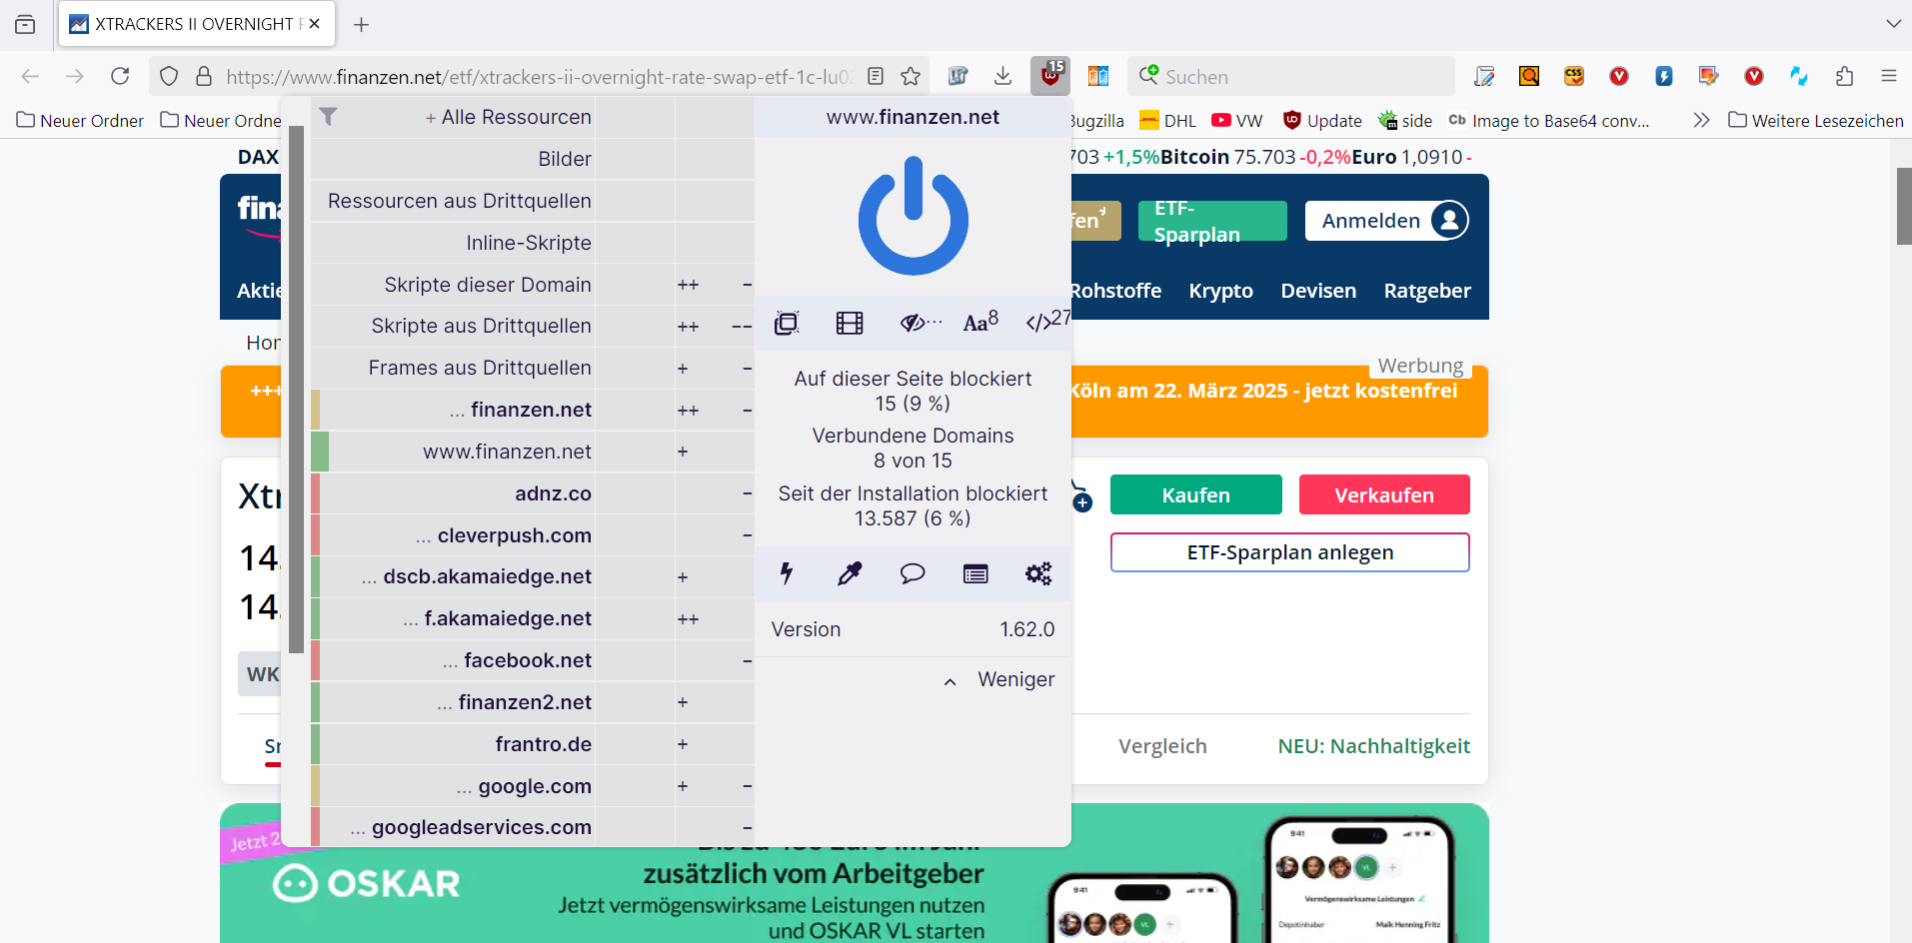Viewport: 1912px width, 943px height.
Task: Open Firefox View from the tab bar
Action: tap(25, 24)
